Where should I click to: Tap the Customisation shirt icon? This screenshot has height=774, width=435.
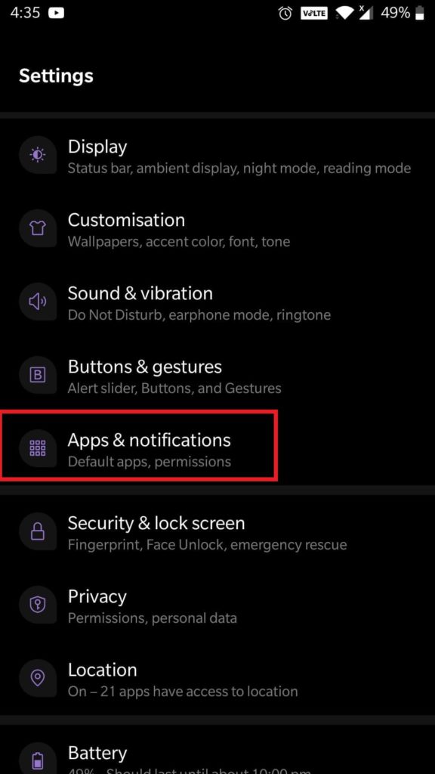click(38, 228)
